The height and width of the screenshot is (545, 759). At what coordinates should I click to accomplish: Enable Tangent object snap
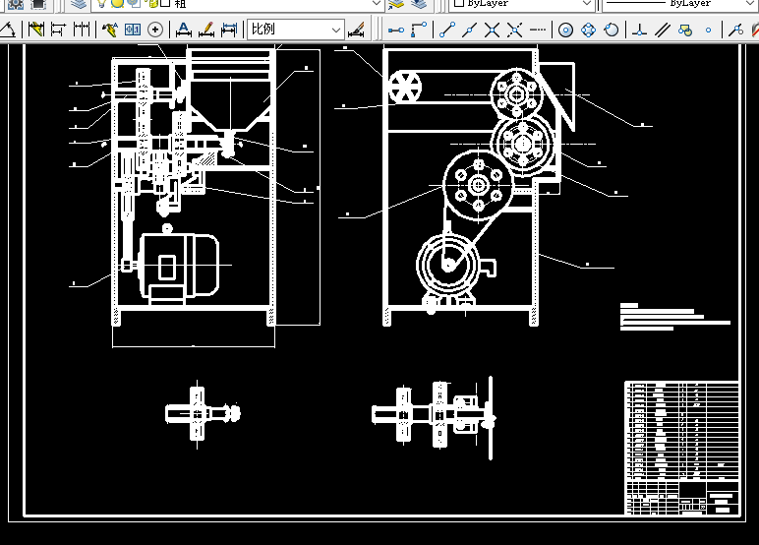612,30
